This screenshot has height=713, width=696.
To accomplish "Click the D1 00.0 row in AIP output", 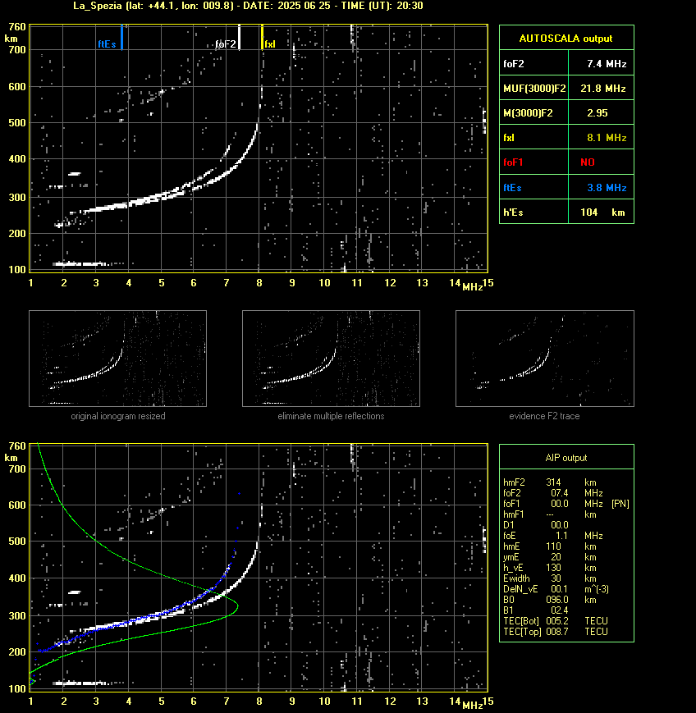I will (536, 525).
